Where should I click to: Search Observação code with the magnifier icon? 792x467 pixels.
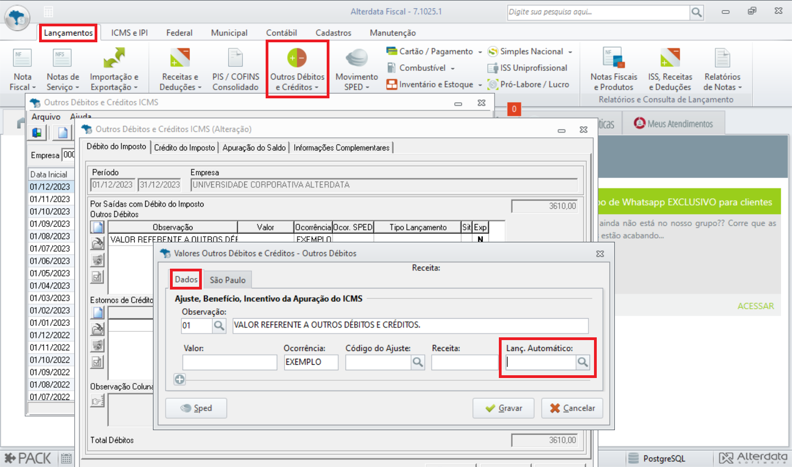(x=219, y=326)
